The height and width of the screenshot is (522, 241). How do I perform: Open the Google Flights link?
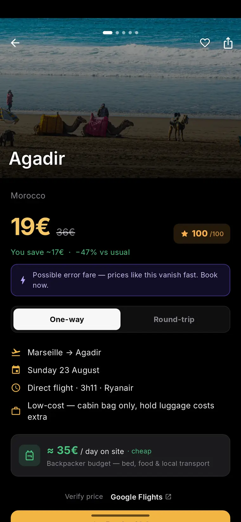pos(137,497)
